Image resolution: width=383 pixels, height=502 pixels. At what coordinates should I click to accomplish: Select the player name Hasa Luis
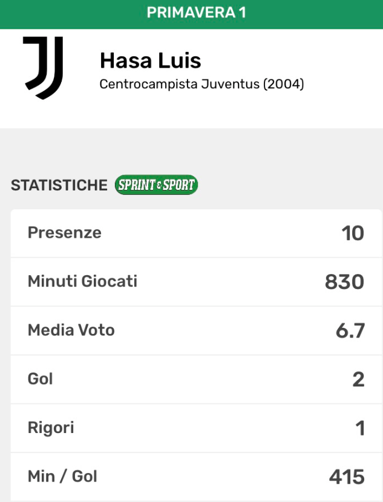click(150, 60)
